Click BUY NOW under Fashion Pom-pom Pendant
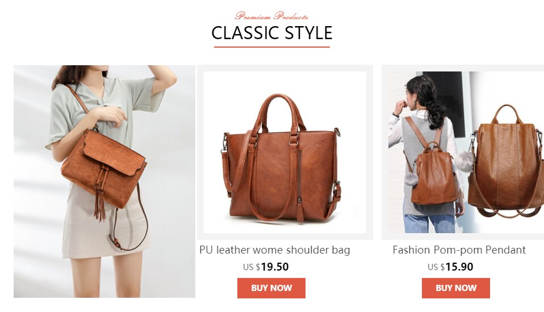544x312 pixels. click(x=456, y=288)
